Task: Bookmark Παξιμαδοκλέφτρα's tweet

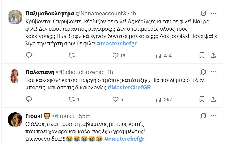Action: point(202,55)
